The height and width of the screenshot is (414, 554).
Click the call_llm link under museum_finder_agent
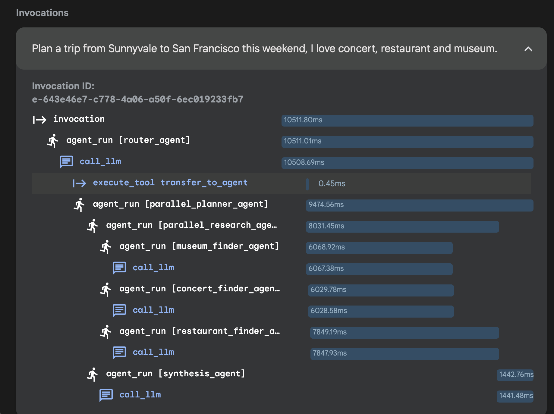153,268
